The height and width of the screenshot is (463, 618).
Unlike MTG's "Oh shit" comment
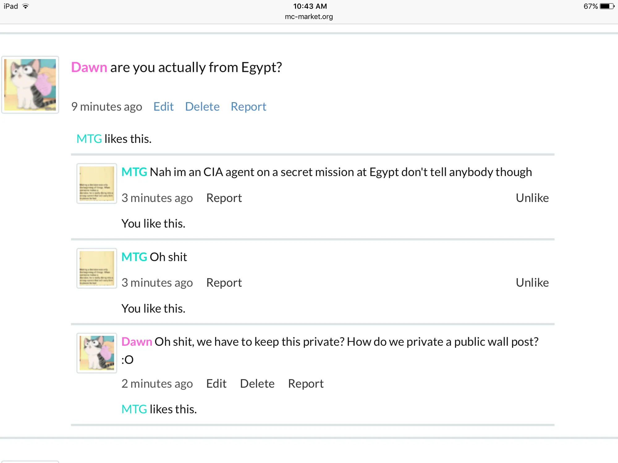tap(532, 283)
